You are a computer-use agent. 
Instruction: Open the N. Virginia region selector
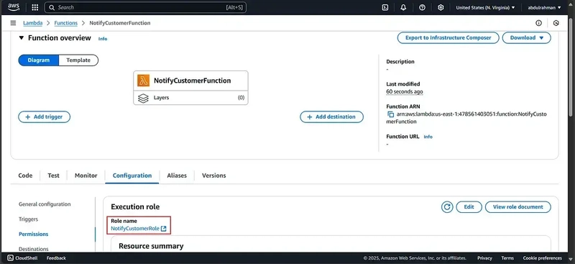pyautogui.click(x=485, y=7)
